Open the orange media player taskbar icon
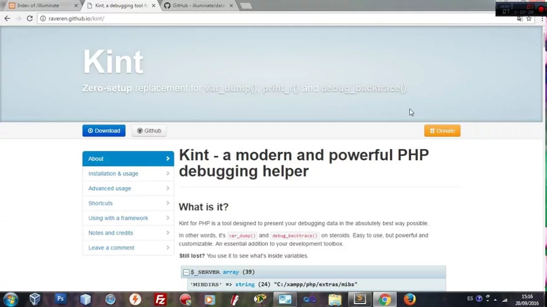Image resolution: width=547 pixels, height=307 pixels. [x=209, y=299]
